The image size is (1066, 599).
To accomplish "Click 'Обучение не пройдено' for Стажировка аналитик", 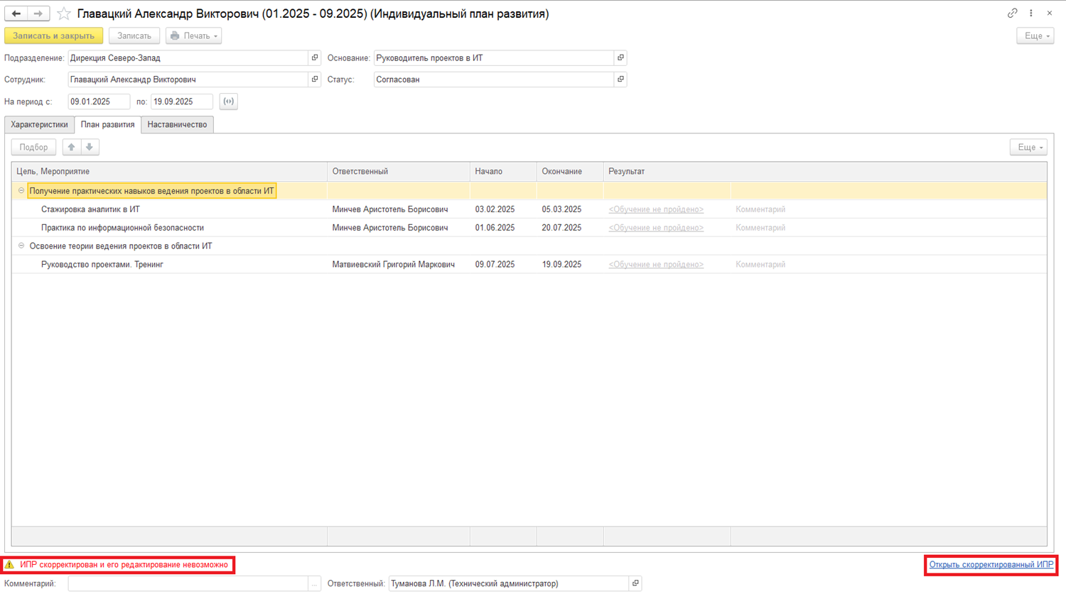I will click(x=655, y=209).
